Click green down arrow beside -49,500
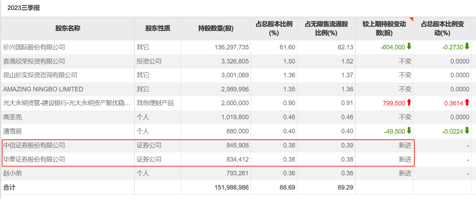 click(x=409, y=131)
